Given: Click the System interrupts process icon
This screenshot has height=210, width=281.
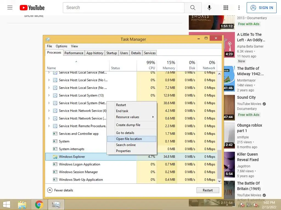Looking at the screenshot, I should (x=55, y=149).
